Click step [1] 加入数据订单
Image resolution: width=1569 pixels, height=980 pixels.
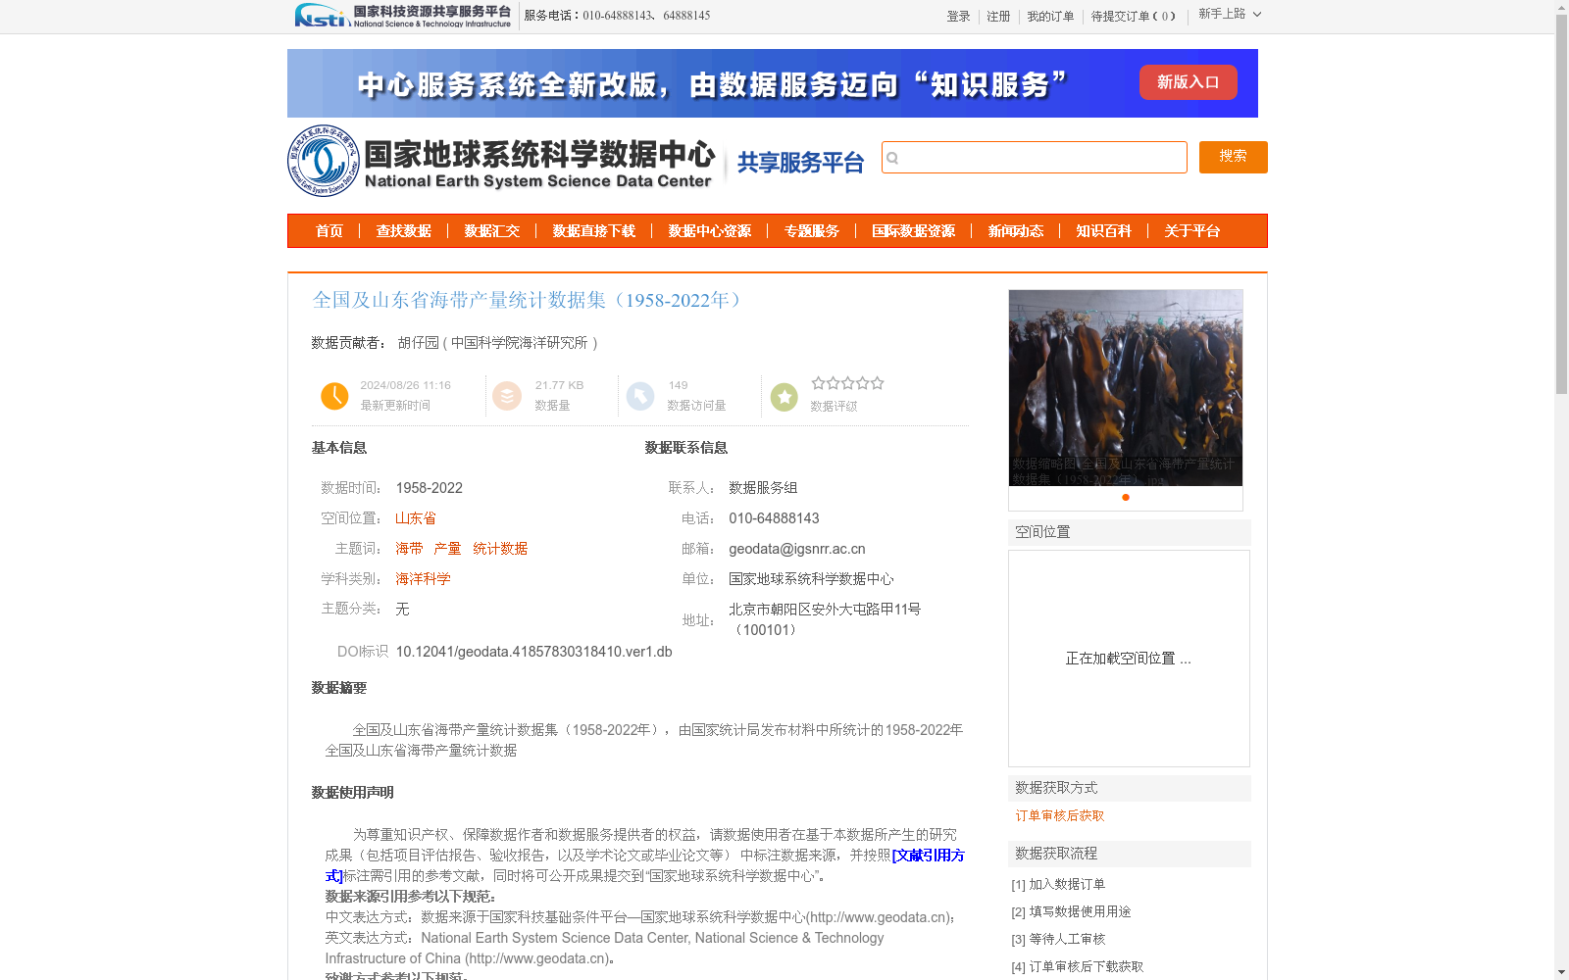click(1058, 884)
